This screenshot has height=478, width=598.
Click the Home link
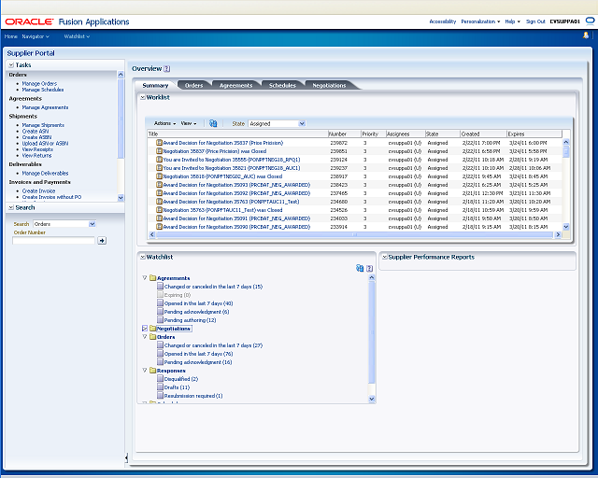[11, 36]
